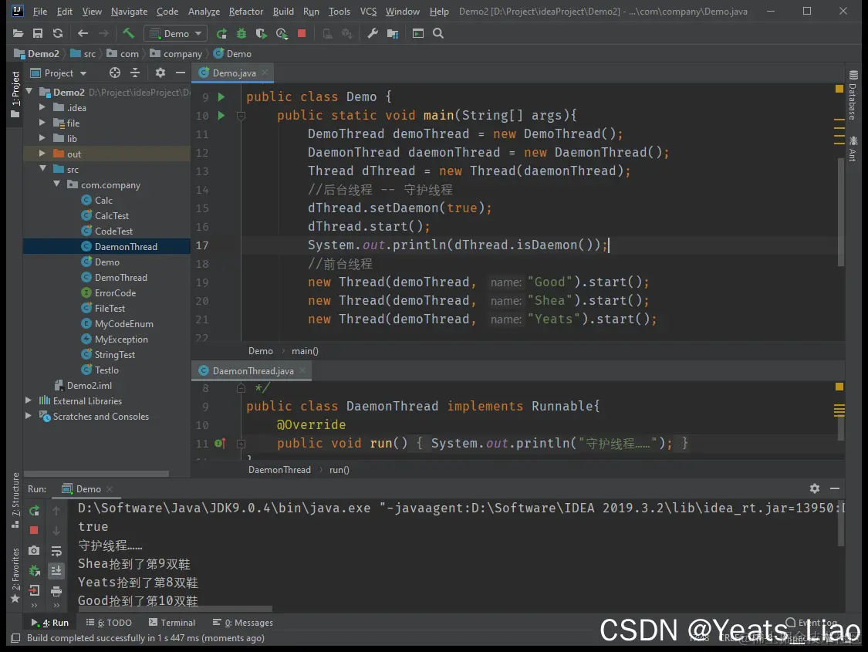Click the run gutter arrow beside main method

(x=221, y=115)
